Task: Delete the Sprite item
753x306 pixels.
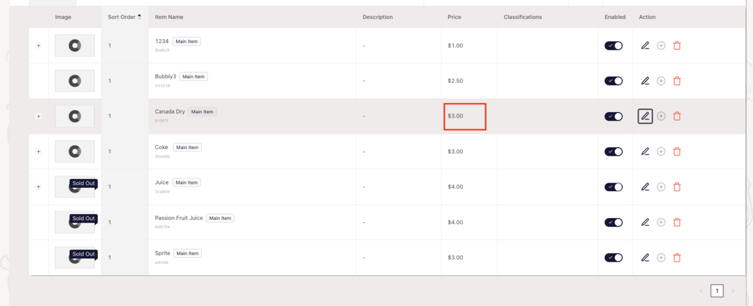Action: click(x=677, y=257)
